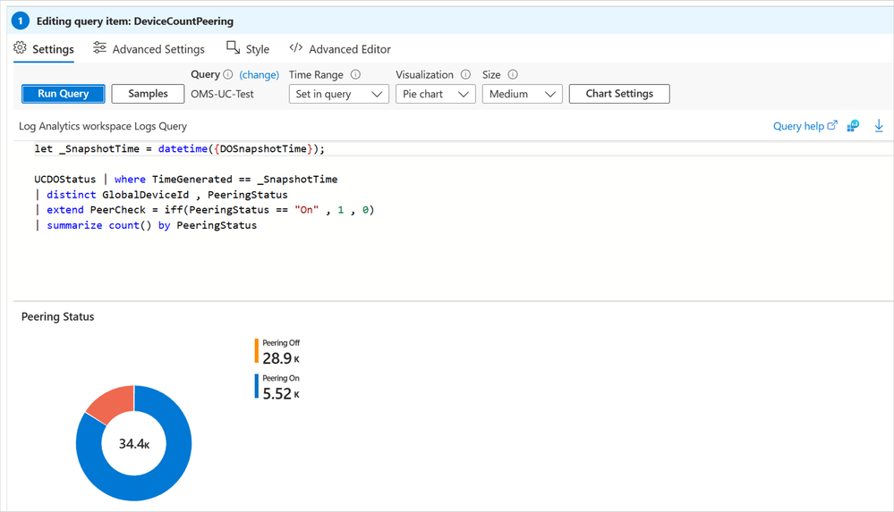Open Chart Settings

pyautogui.click(x=619, y=94)
